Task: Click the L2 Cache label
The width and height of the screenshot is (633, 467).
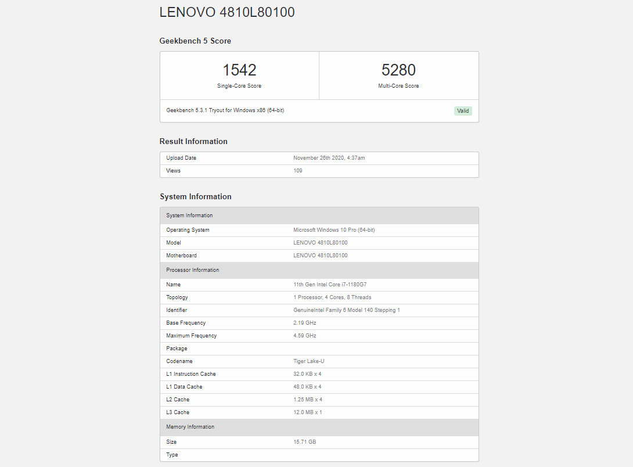Action: coord(178,400)
